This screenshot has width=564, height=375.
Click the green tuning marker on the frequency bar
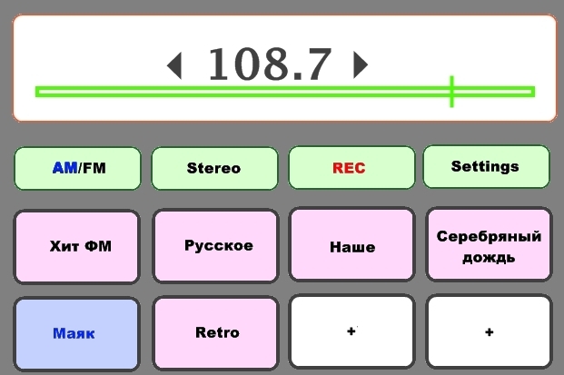[451, 92]
